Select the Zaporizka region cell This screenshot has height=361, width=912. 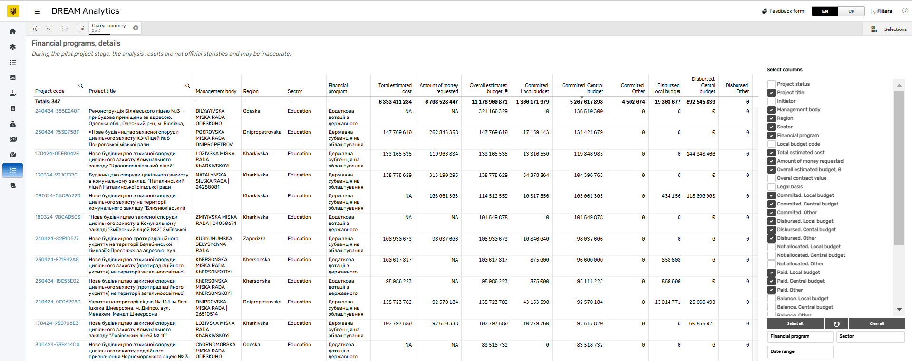(254, 239)
